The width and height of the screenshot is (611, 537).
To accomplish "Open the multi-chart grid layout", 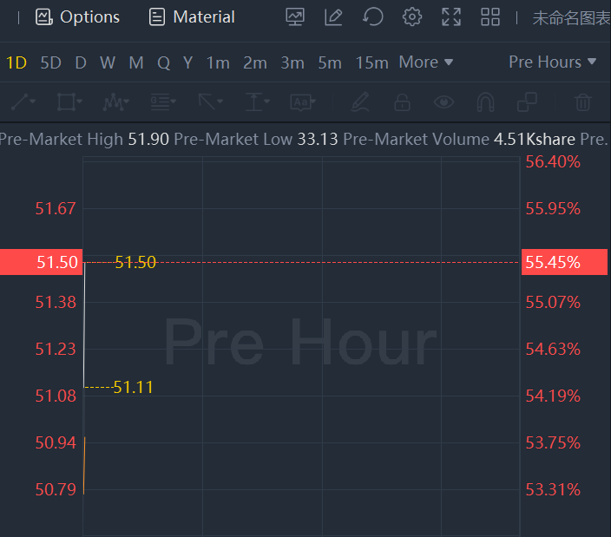I will click(x=490, y=17).
